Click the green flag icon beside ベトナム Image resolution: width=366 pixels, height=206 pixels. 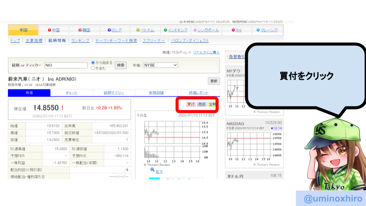(138, 30)
